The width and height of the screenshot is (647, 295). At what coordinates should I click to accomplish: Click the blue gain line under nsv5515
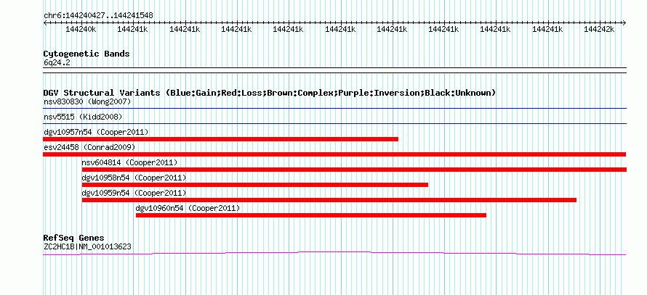tap(334, 123)
